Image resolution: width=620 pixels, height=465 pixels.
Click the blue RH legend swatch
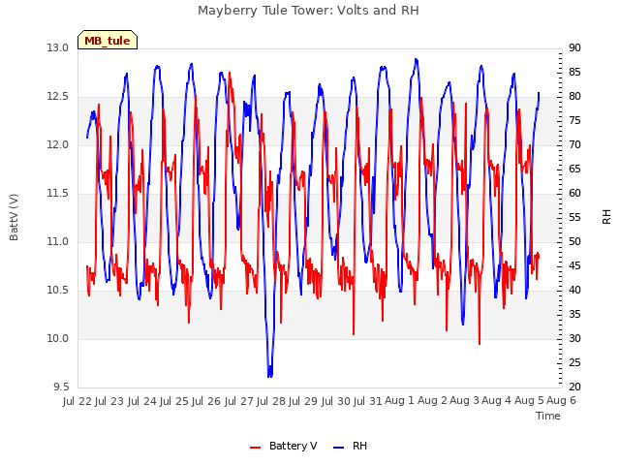(338, 448)
